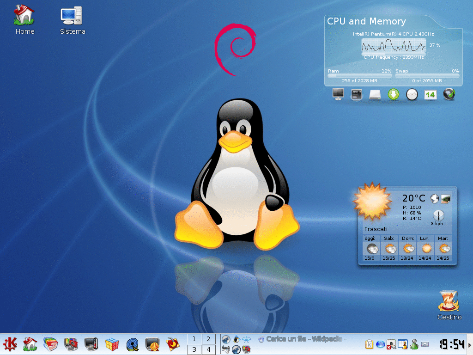Open the K menu launcher

click(10, 344)
